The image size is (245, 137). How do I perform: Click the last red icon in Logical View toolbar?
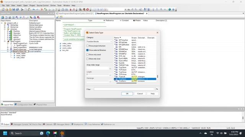point(38,18)
